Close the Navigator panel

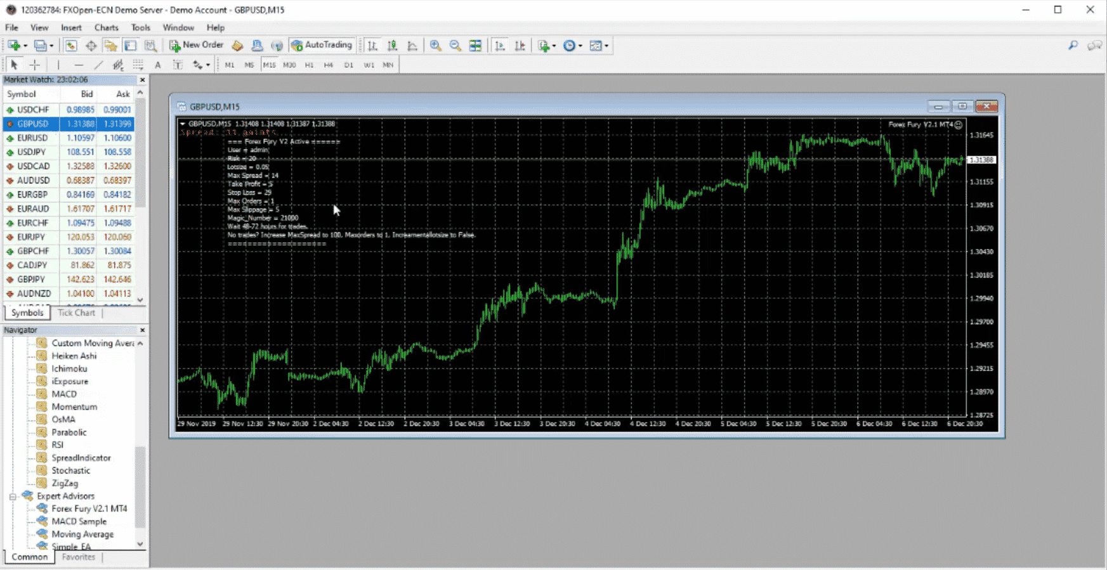pos(142,330)
